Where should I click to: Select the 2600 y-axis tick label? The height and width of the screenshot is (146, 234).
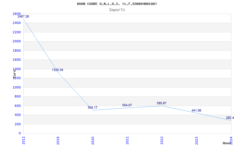click(17, 14)
